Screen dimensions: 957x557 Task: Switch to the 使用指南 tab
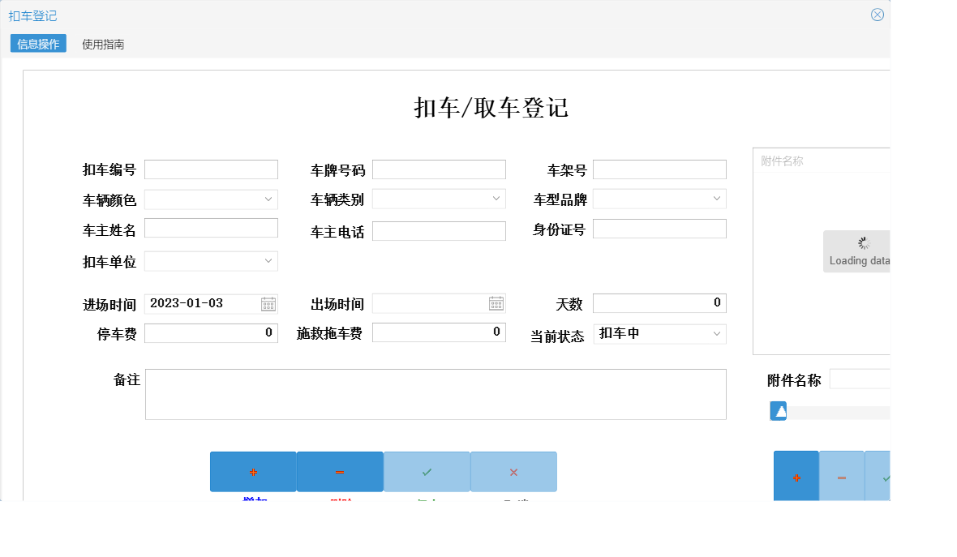point(101,43)
